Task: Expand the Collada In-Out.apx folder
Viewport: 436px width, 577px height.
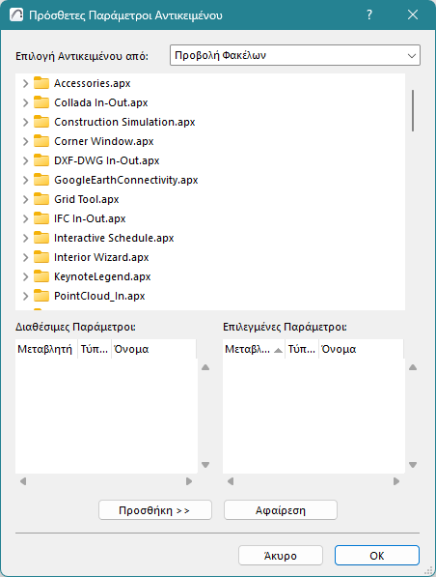Action: coord(25,102)
